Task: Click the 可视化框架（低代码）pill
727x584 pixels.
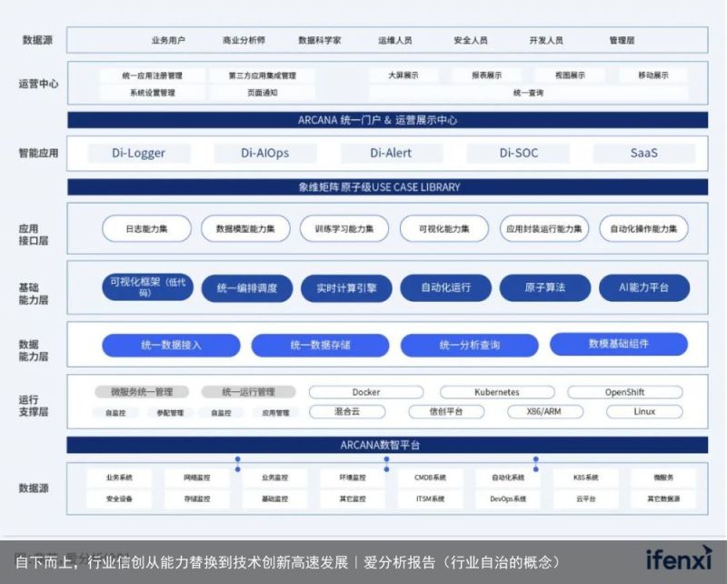Action: 147,287
